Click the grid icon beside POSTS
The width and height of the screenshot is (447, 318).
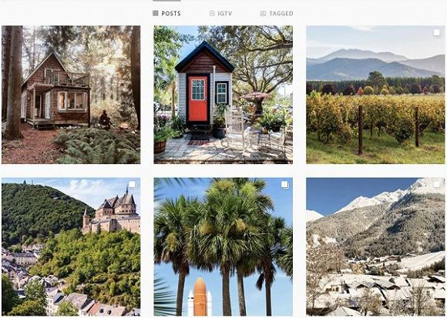(x=156, y=13)
